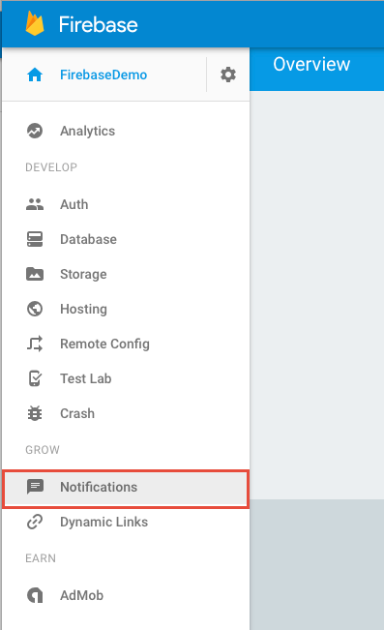Select the Overview tab header
The width and height of the screenshot is (384, 630).
tap(311, 64)
